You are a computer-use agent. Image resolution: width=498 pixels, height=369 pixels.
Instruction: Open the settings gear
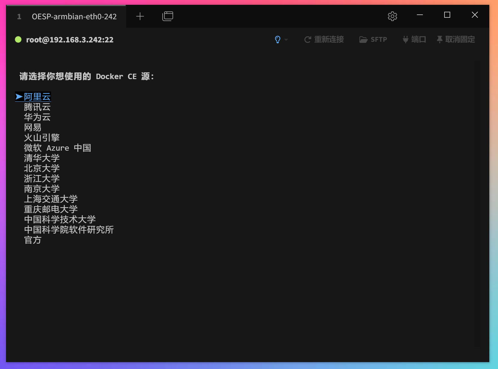click(x=392, y=16)
